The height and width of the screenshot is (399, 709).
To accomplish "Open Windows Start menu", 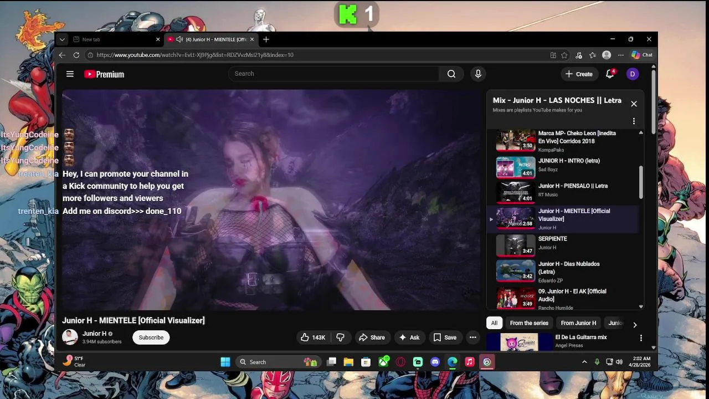I will point(225,362).
